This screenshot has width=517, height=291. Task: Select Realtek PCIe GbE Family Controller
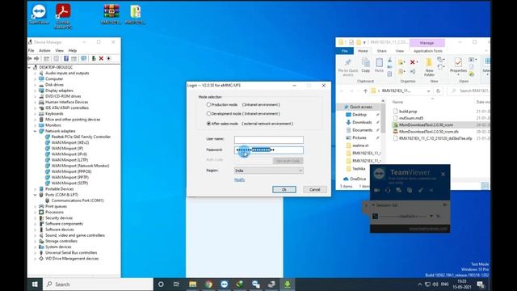[x=81, y=137]
